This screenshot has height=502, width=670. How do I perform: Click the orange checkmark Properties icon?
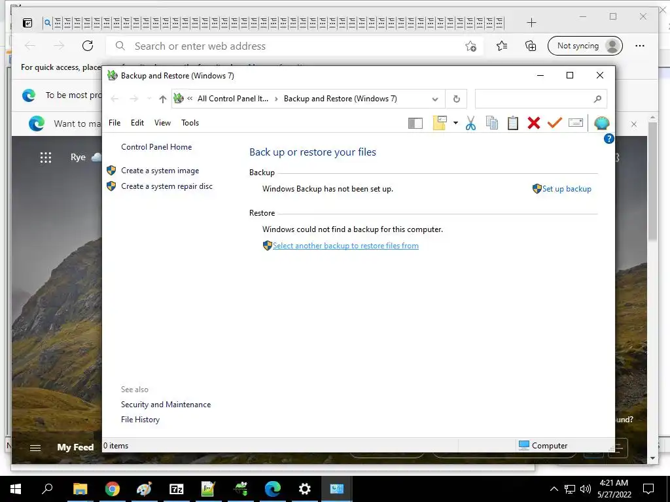point(555,123)
